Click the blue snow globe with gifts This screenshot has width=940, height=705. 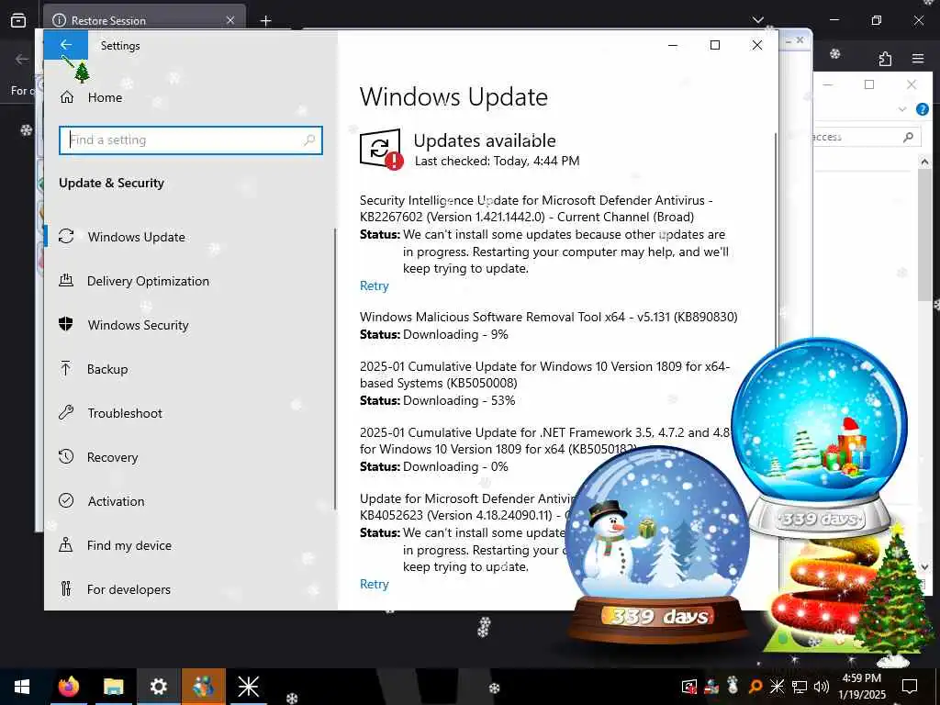(x=820, y=436)
